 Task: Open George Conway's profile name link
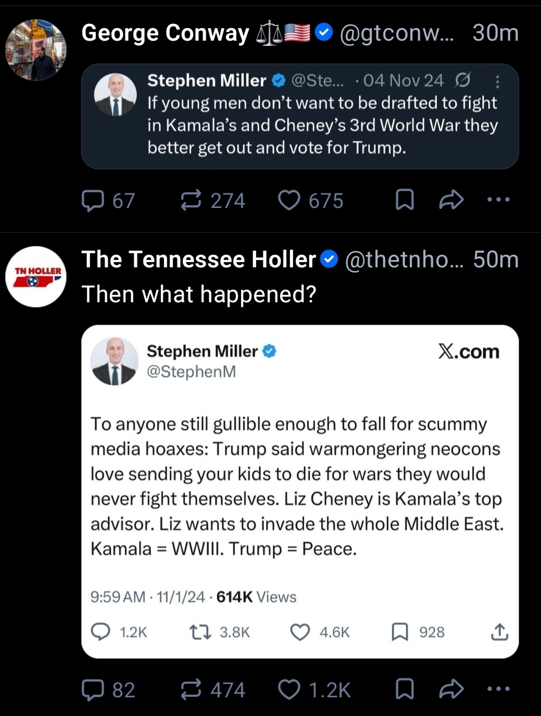[166, 33]
